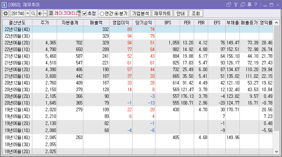
Task: Click the always-on-top arrow icon in title bar
Action: point(236,5)
